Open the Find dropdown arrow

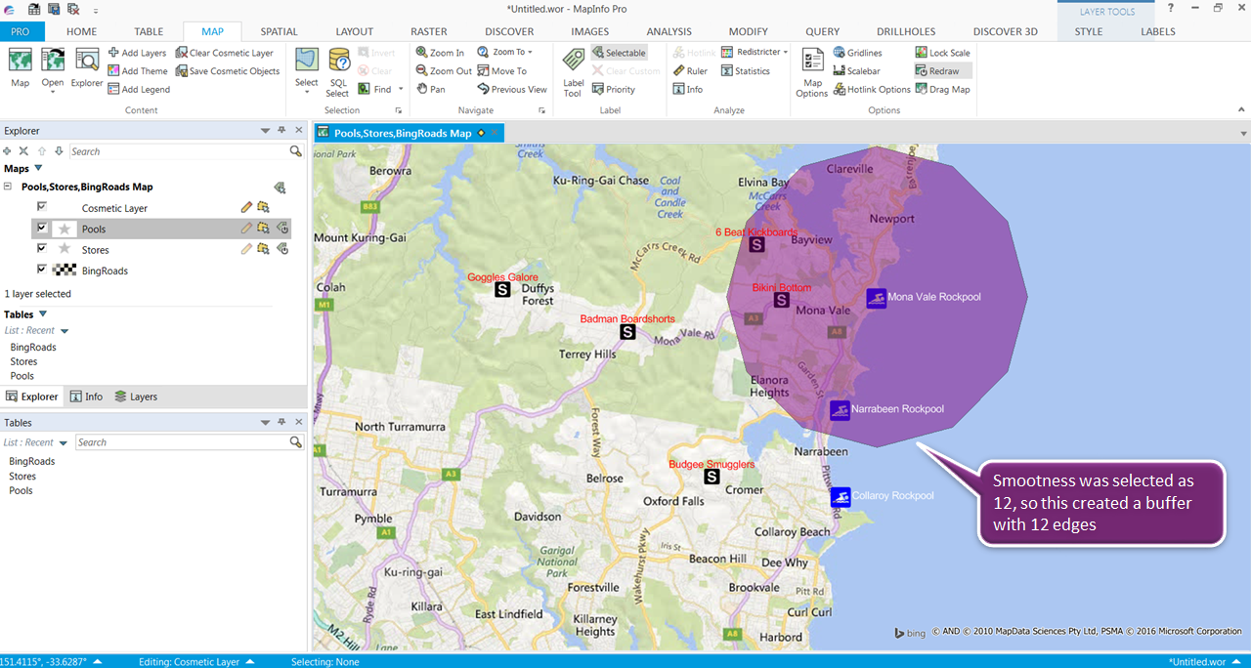pos(401,90)
